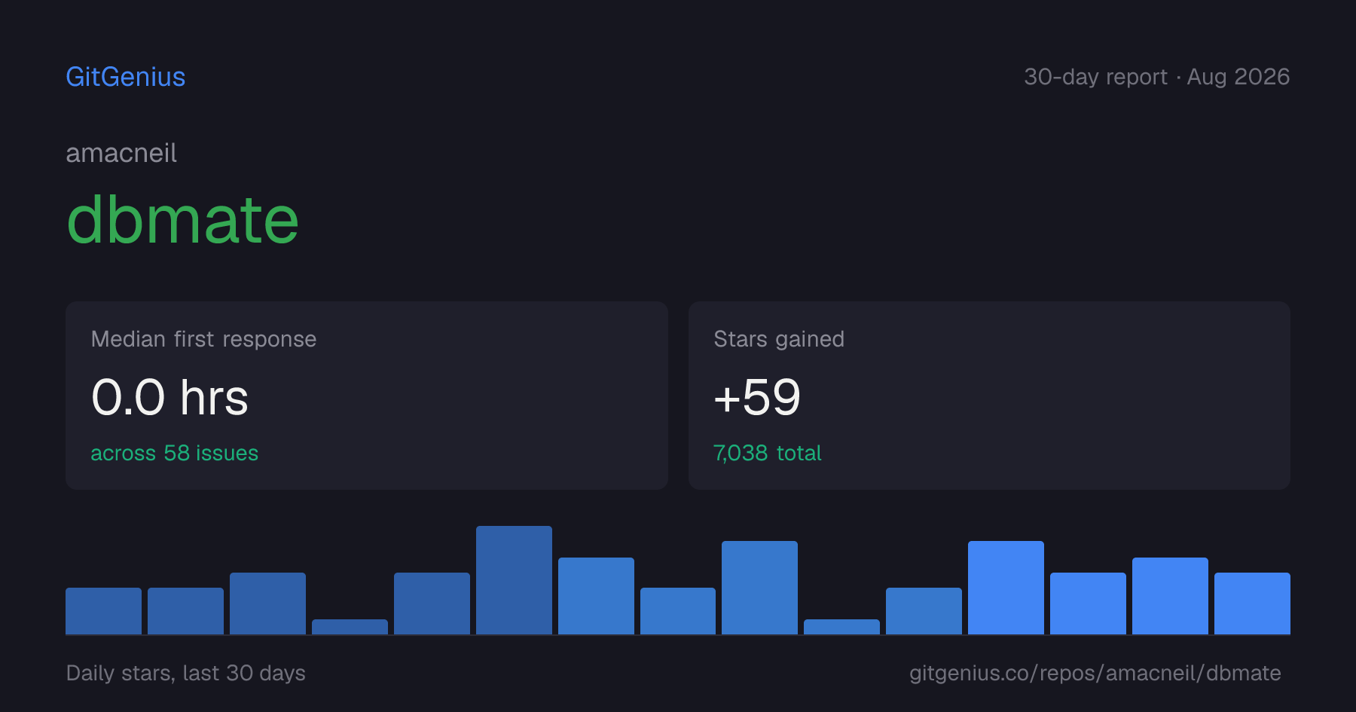Click the amacneil owner name

[x=121, y=153]
